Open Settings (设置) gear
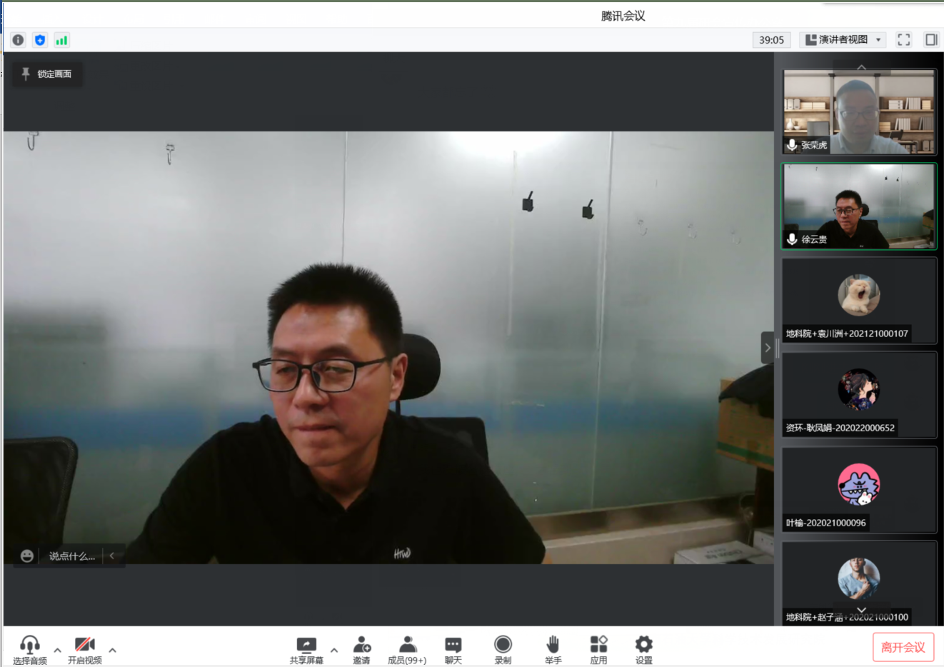Image resolution: width=944 pixels, height=667 pixels. click(x=643, y=649)
